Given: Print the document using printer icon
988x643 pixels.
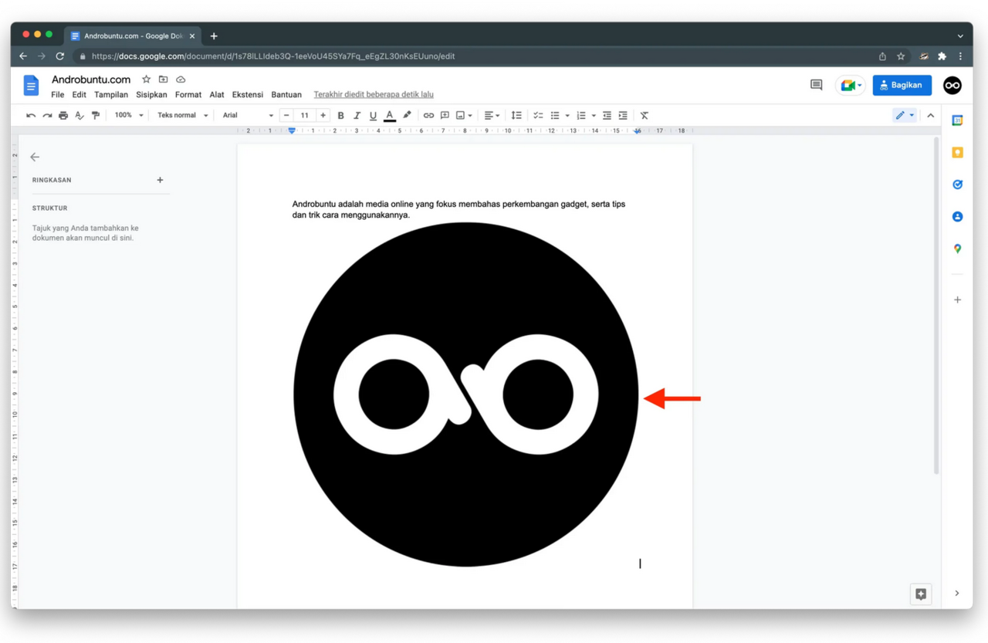Looking at the screenshot, I should [63, 116].
